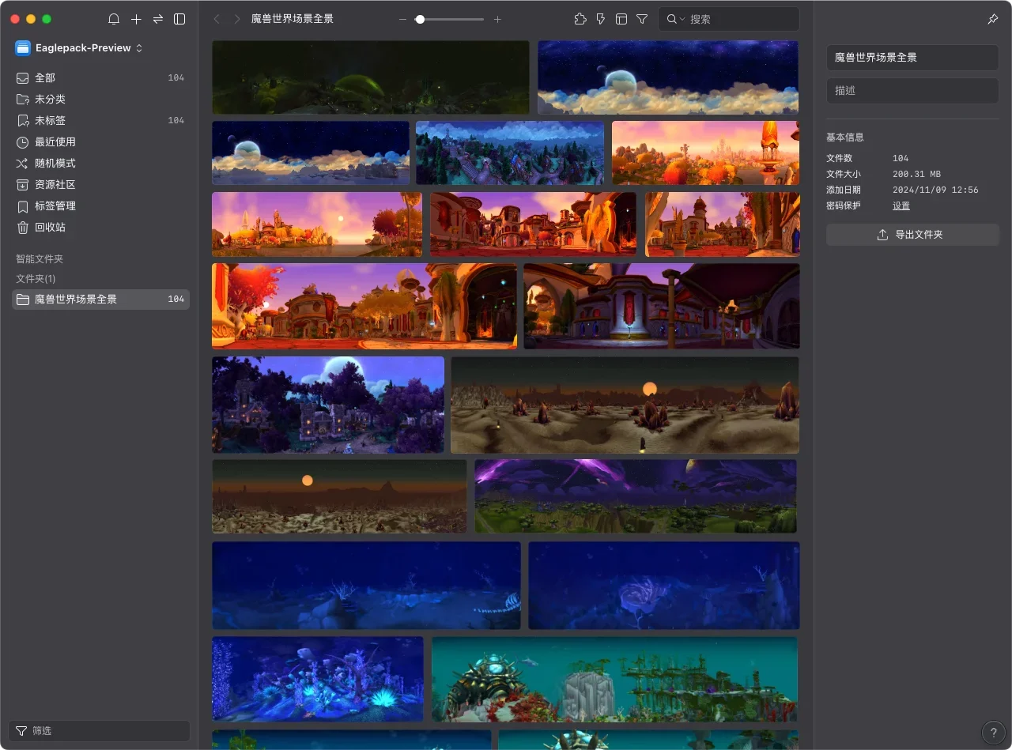Click the plus icon to add content
1012x750 pixels.
pos(136,19)
